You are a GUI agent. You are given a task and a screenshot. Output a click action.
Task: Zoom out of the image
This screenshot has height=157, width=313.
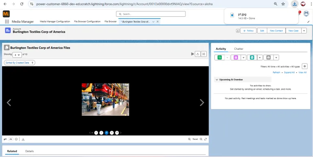point(201,139)
